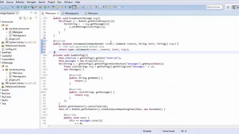Toggle code folding at line 41

pyautogui.click(x=47, y=41)
